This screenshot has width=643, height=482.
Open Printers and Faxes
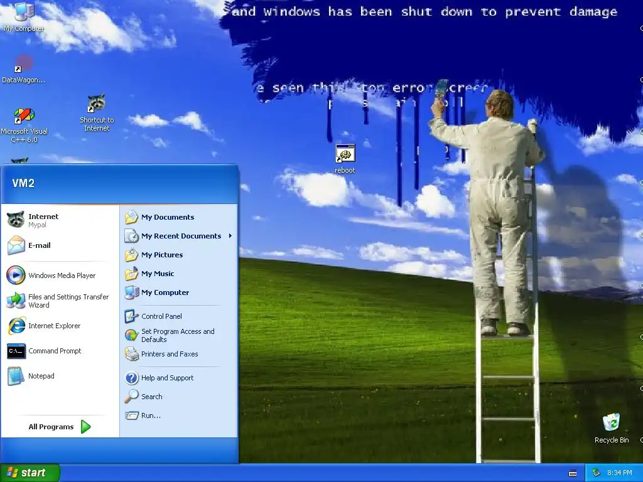[x=179, y=354]
